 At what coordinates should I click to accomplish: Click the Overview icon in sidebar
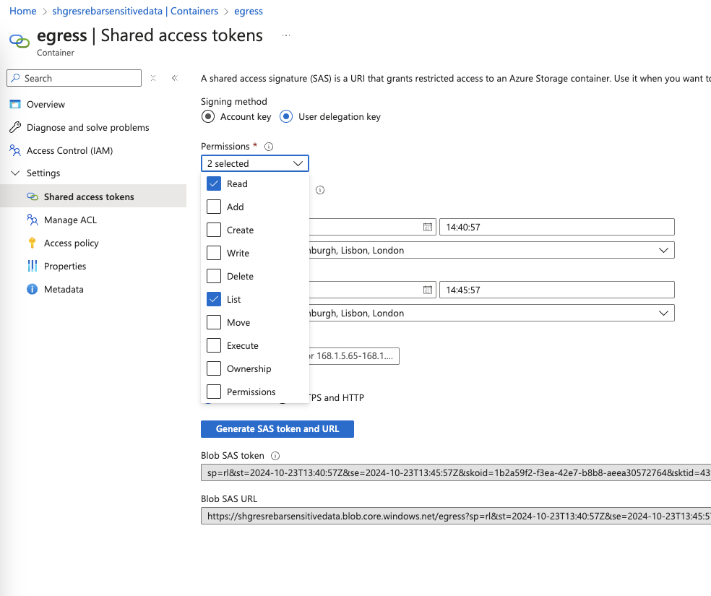click(15, 104)
